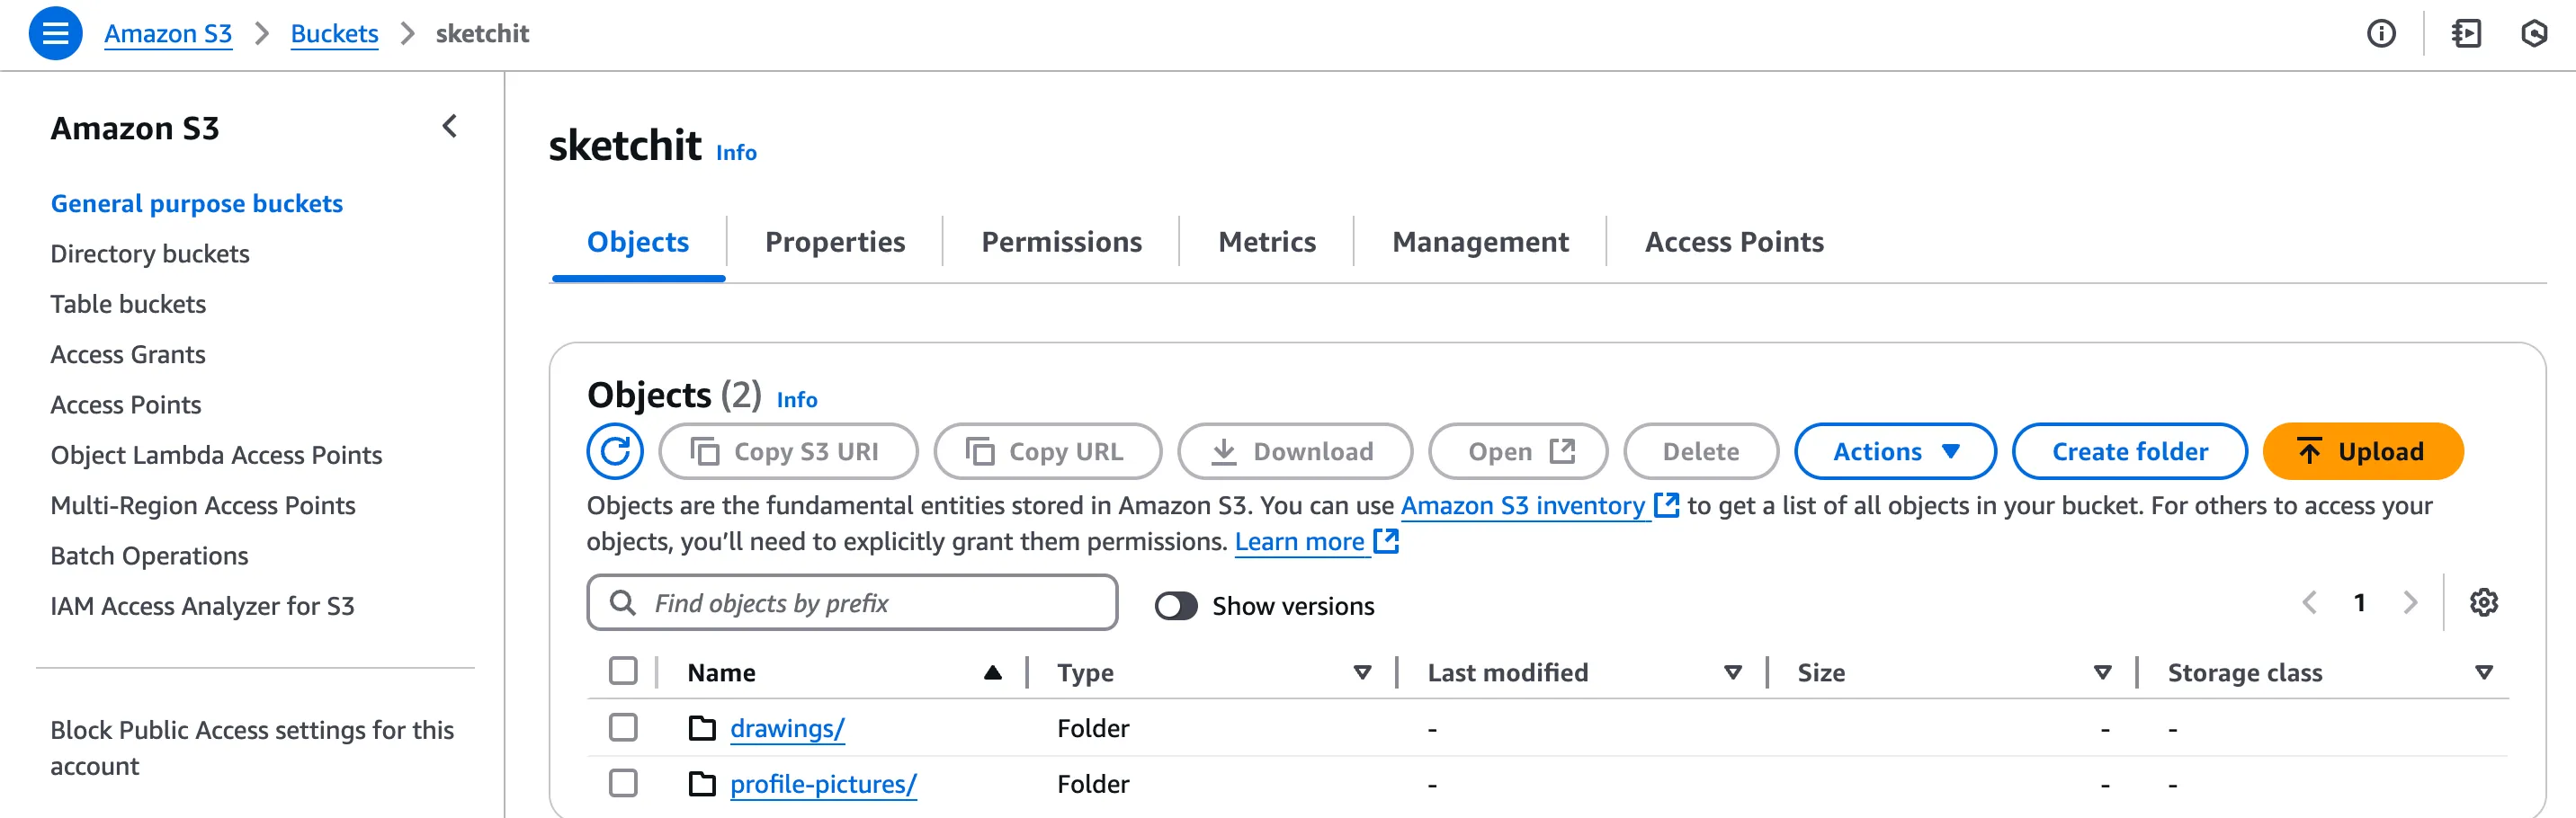Click the Amazon S3 breadcrumb link
This screenshot has width=2576, height=818.
tap(168, 34)
